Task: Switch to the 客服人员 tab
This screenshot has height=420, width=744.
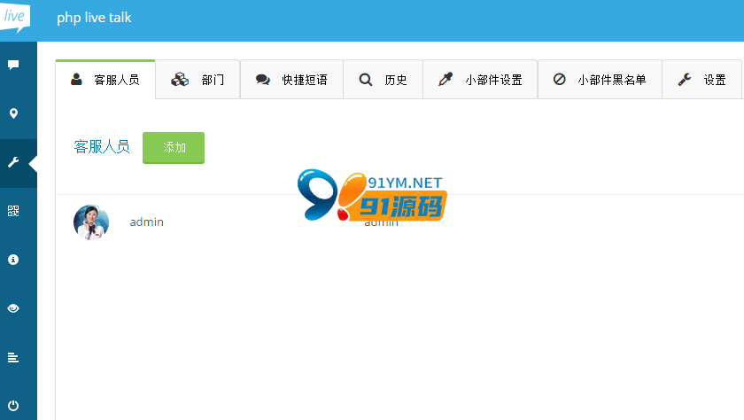Action: (x=105, y=80)
